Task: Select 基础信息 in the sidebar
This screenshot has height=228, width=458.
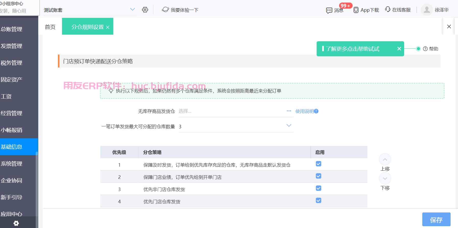Action: (19, 147)
